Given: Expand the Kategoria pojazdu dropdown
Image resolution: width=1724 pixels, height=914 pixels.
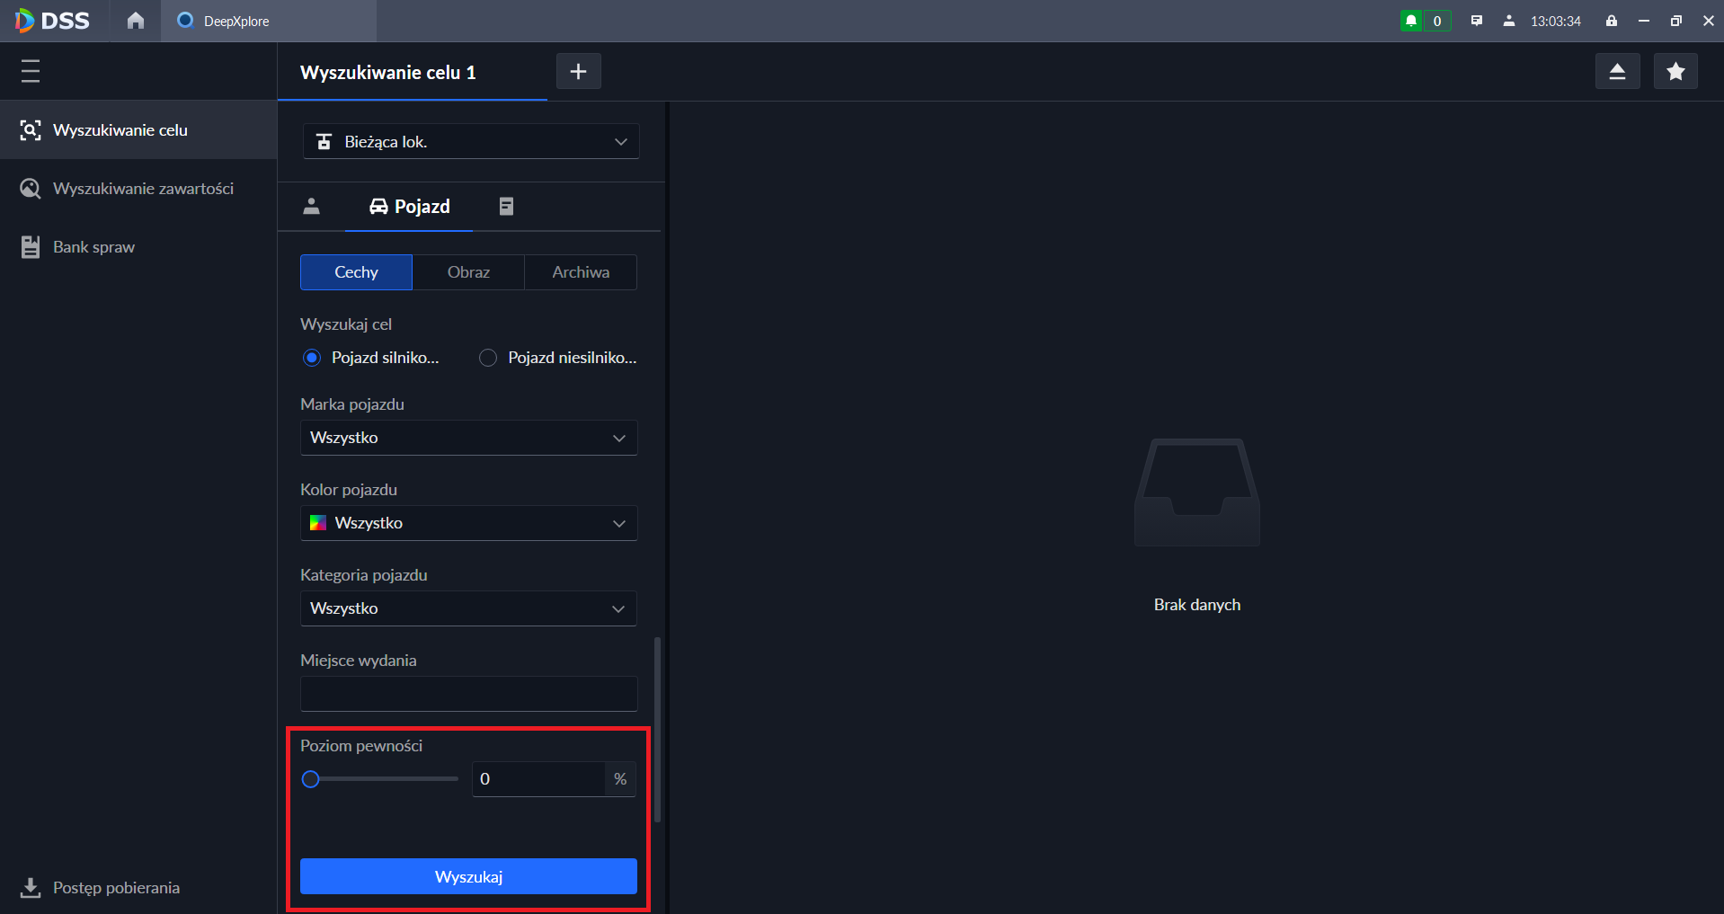Looking at the screenshot, I should tap(468, 608).
